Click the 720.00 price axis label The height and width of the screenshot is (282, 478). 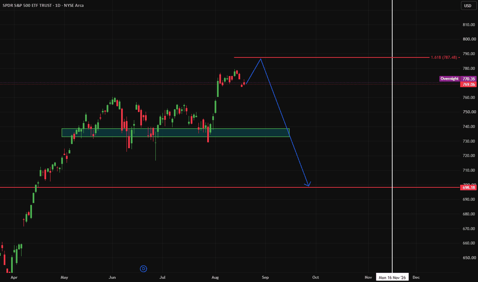[469, 155]
